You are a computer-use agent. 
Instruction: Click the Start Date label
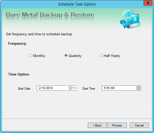pyautogui.click(x=24, y=89)
